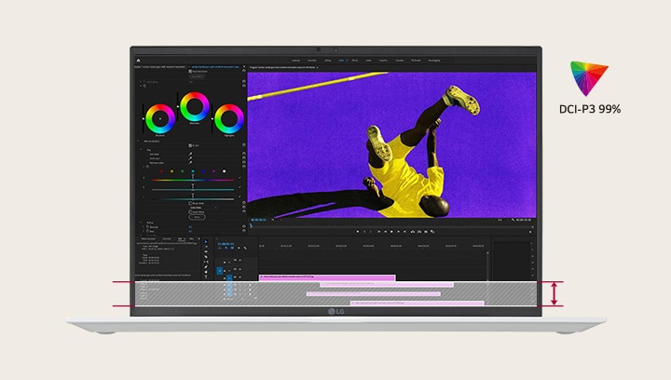
Task: Select the blue HSL preset swatch
Action: coord(203,171)
